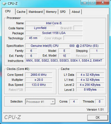Click the Instructions list starting with MMX

[x=64, y=60]
